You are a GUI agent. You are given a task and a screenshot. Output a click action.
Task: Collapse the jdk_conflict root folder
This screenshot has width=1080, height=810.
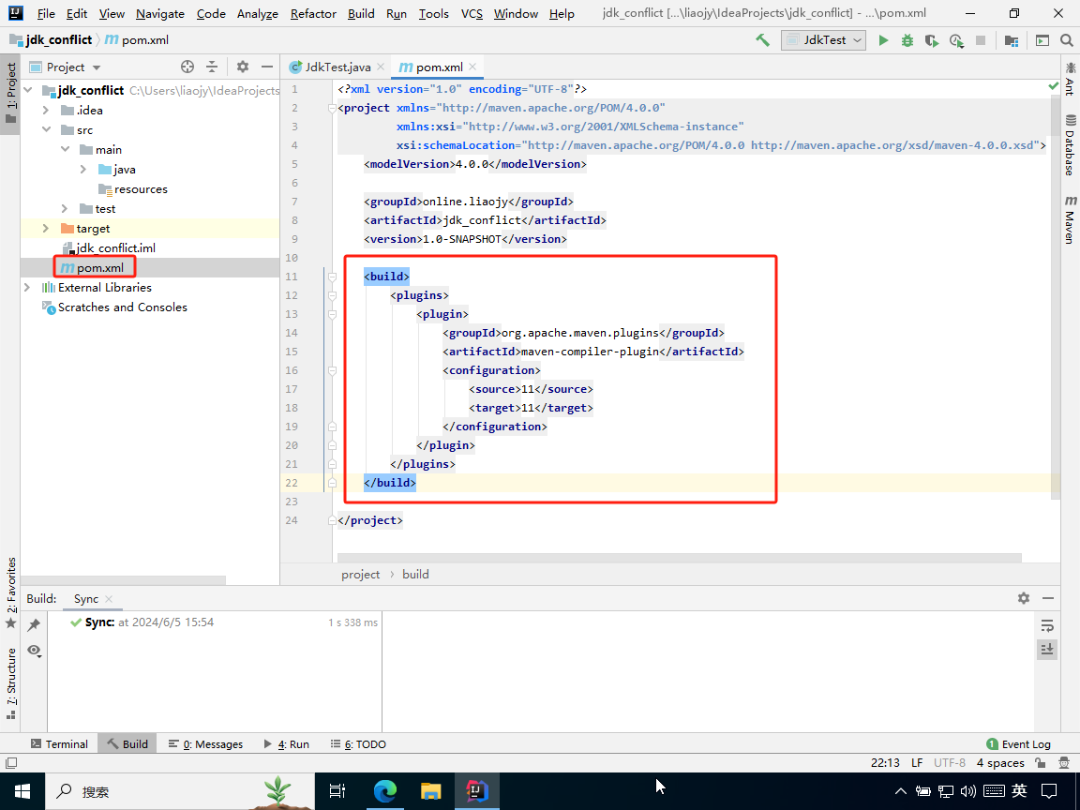28,90
